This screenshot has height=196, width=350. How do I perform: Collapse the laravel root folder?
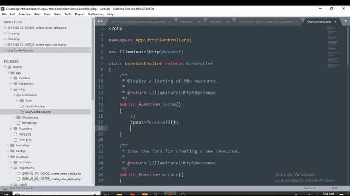tap(5, 67)
